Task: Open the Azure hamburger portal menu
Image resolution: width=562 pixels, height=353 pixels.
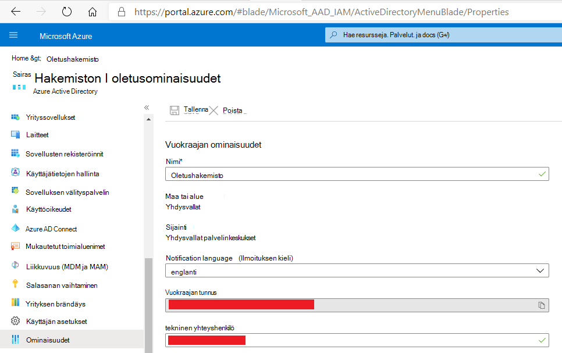Action: click(13, 35)
